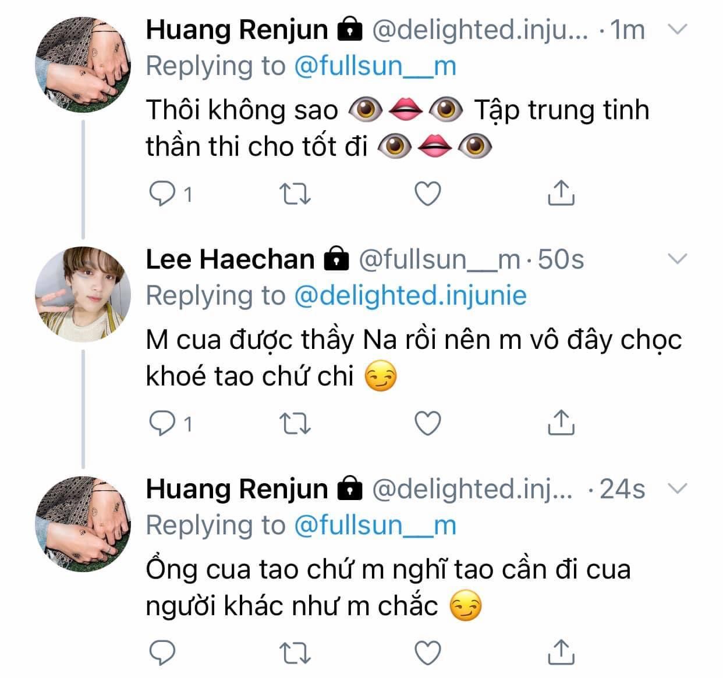723x678 pixels.
Task: Open options chevron on Lee Haechan's tweet
Action: point(677,259)
